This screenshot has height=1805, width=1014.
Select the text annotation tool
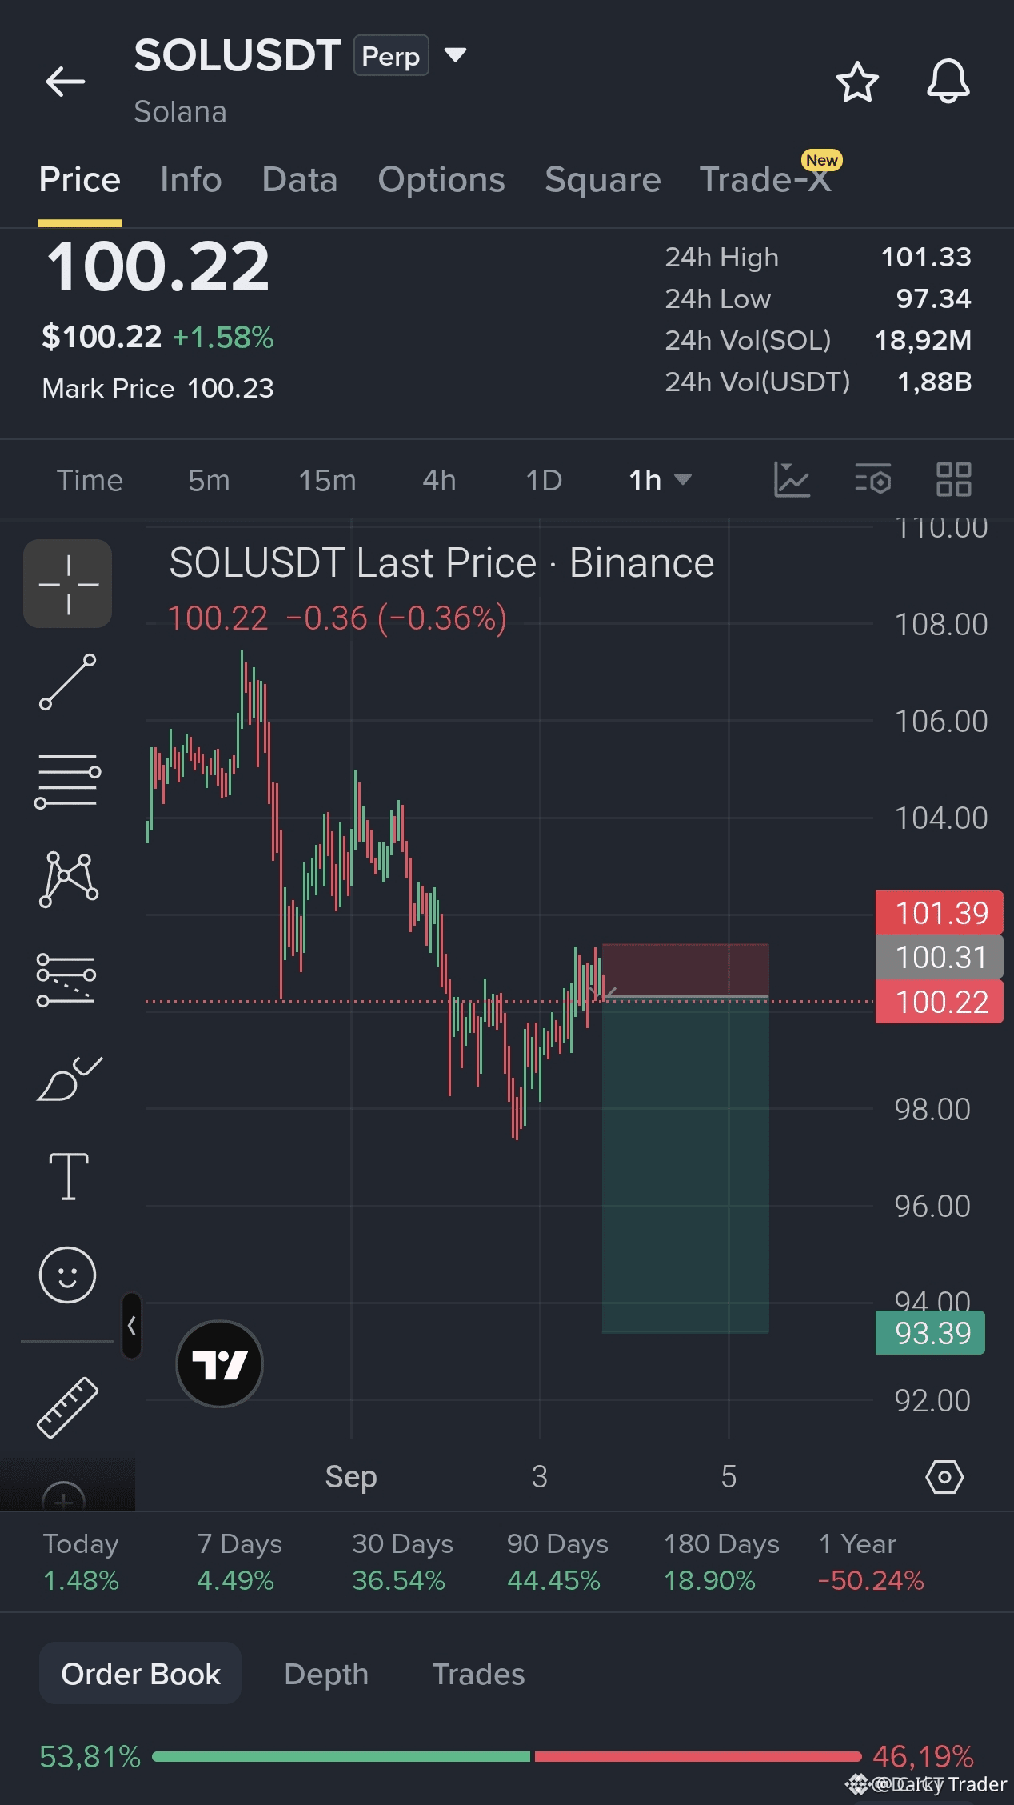coord(69,1176)
